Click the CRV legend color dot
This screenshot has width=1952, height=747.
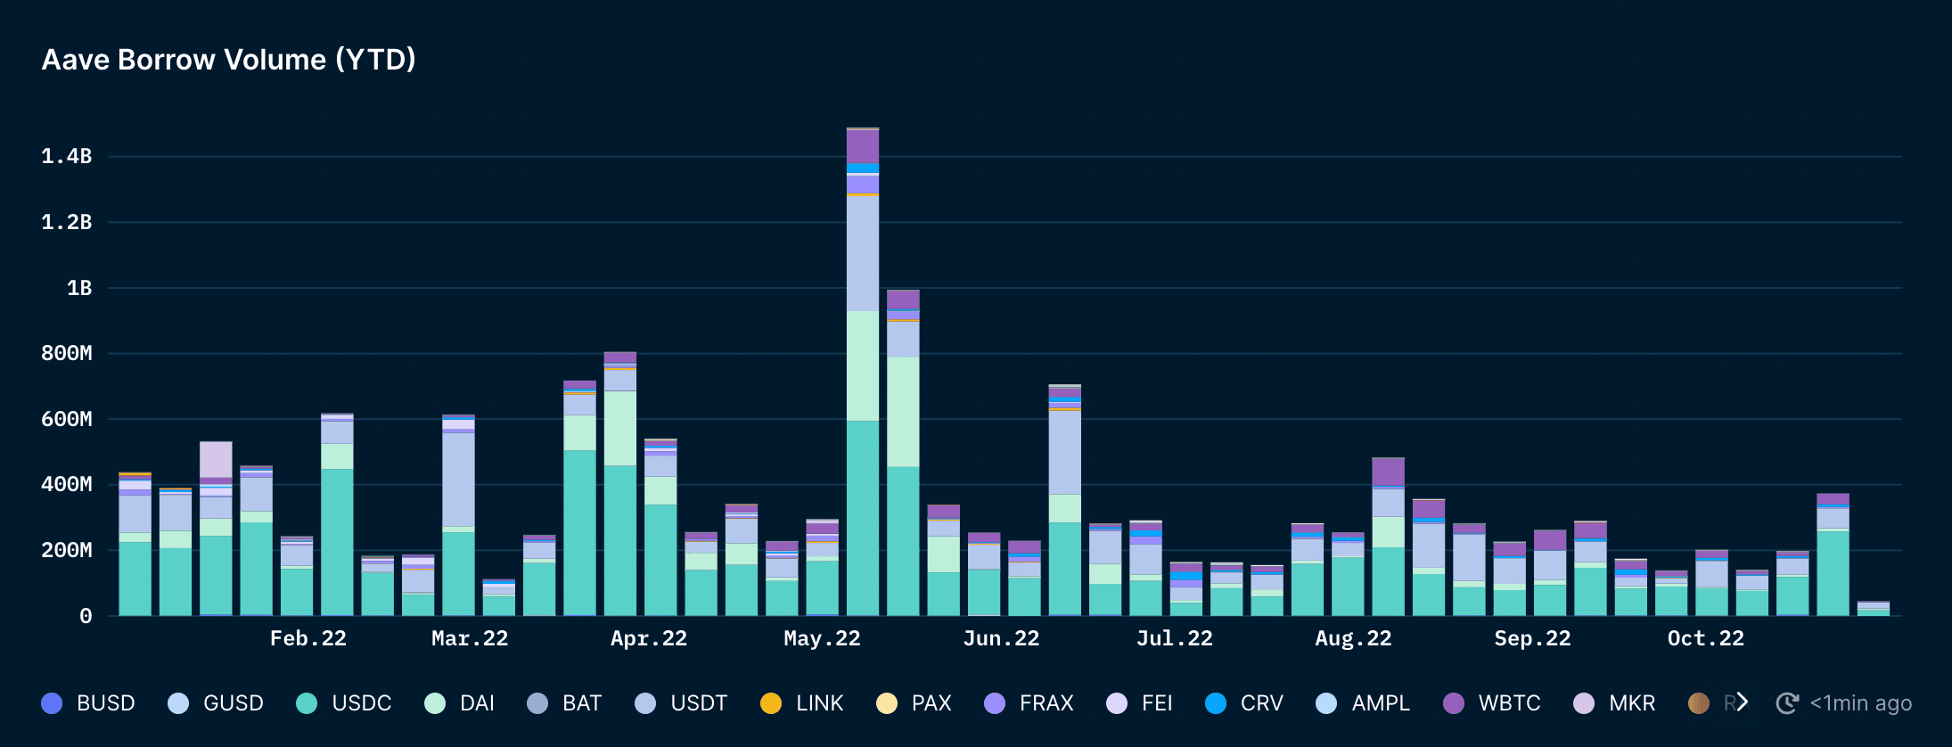[1216, 703]
